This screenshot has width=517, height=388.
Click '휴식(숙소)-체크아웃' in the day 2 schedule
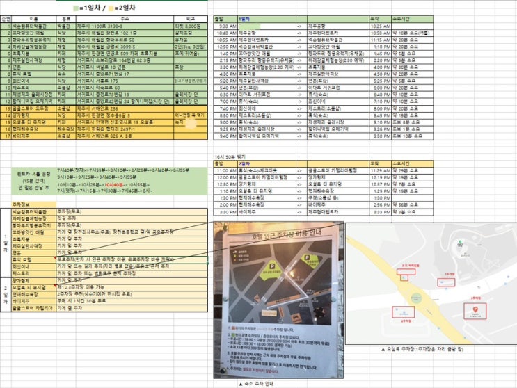point(267,170)
